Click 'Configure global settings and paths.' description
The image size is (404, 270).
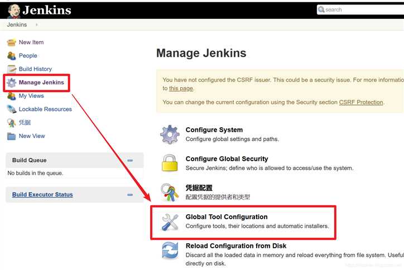(232, 139)
